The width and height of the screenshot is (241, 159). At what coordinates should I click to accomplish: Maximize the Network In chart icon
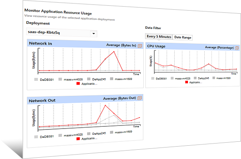[x=140, y=46]
